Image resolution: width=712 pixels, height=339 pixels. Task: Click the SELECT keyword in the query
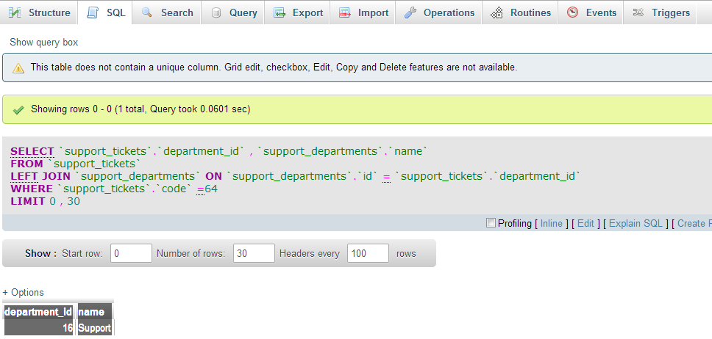[32, 151]
